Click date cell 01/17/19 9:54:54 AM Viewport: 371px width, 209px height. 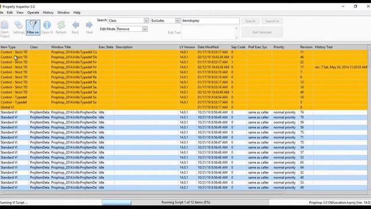(213, 98)
